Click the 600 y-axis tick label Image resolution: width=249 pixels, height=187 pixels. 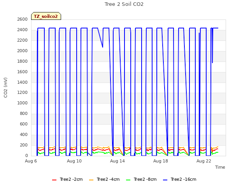[24, 124]
